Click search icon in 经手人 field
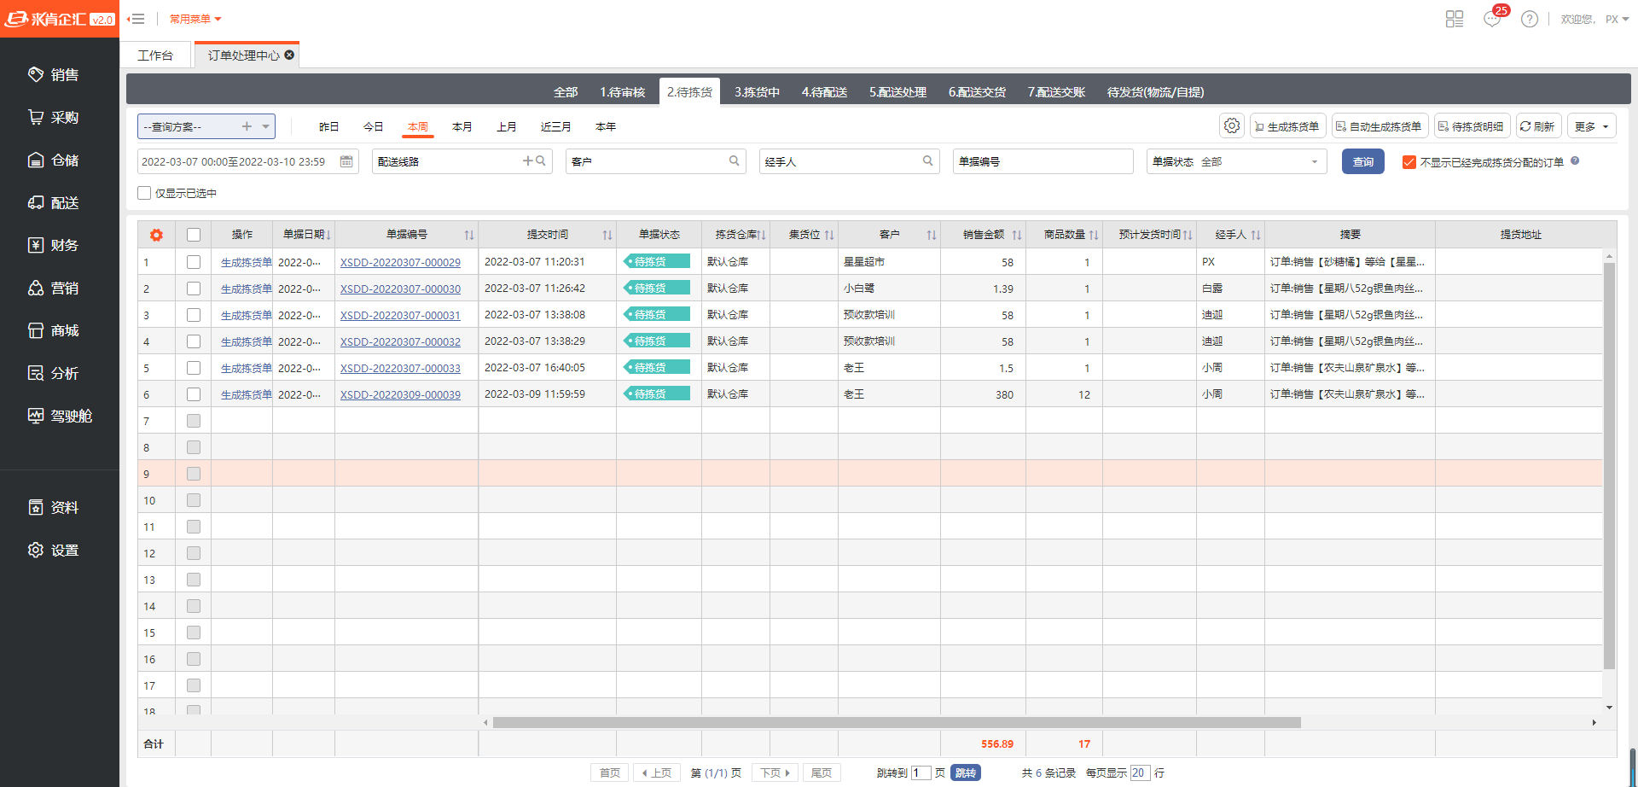Screen dimensions: 1638x787 pyautogui.click(x=927, y=160)
